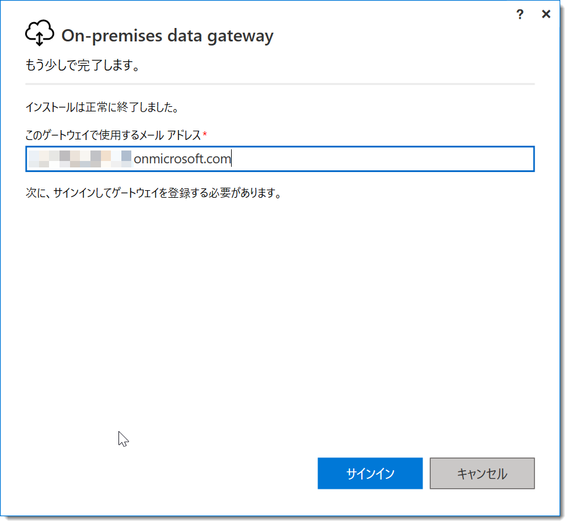
Task: Click the キャンセル button
Action: click(482, 473)
